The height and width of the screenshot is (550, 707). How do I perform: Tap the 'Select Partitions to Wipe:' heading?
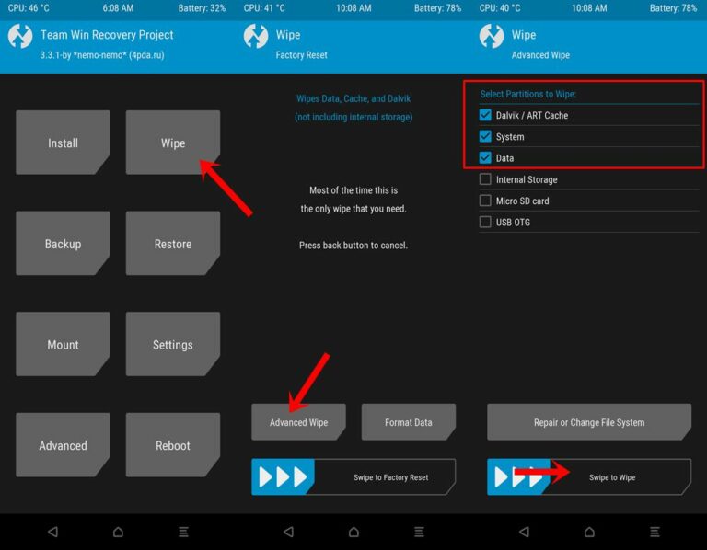528,94
